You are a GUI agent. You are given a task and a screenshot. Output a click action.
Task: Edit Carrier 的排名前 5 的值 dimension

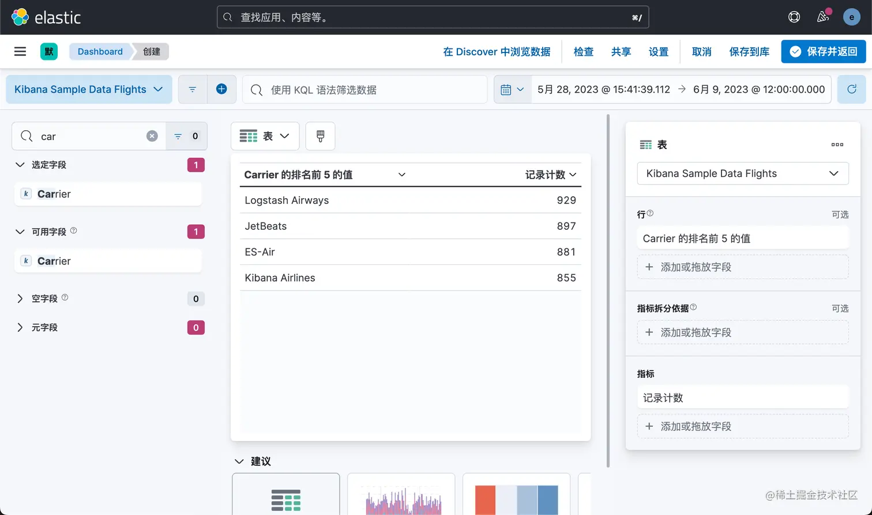(743, 238)
